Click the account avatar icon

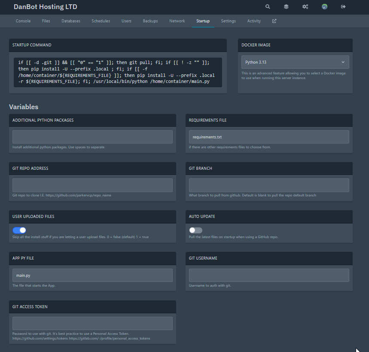coord(324,6)
